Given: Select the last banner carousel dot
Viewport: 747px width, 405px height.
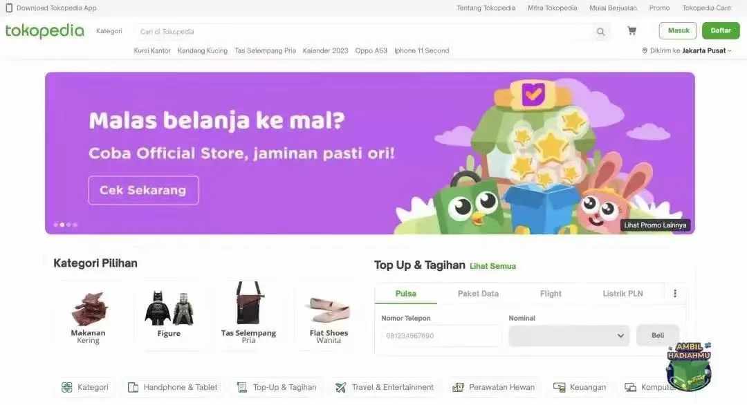Looking at the screenshot, I should 75,225.
